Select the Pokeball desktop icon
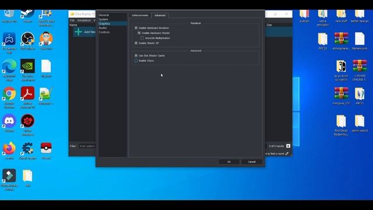Viewport: 373px width, 210px height. click(x=46, y=150)
